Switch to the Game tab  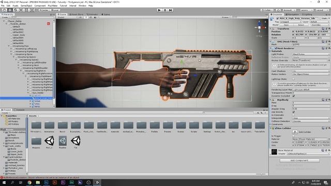point(106,14)
